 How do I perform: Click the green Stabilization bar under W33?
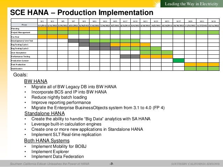coord(214,69)
